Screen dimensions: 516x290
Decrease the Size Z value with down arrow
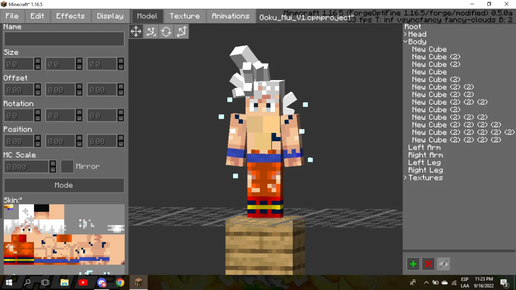click(121, 67)
